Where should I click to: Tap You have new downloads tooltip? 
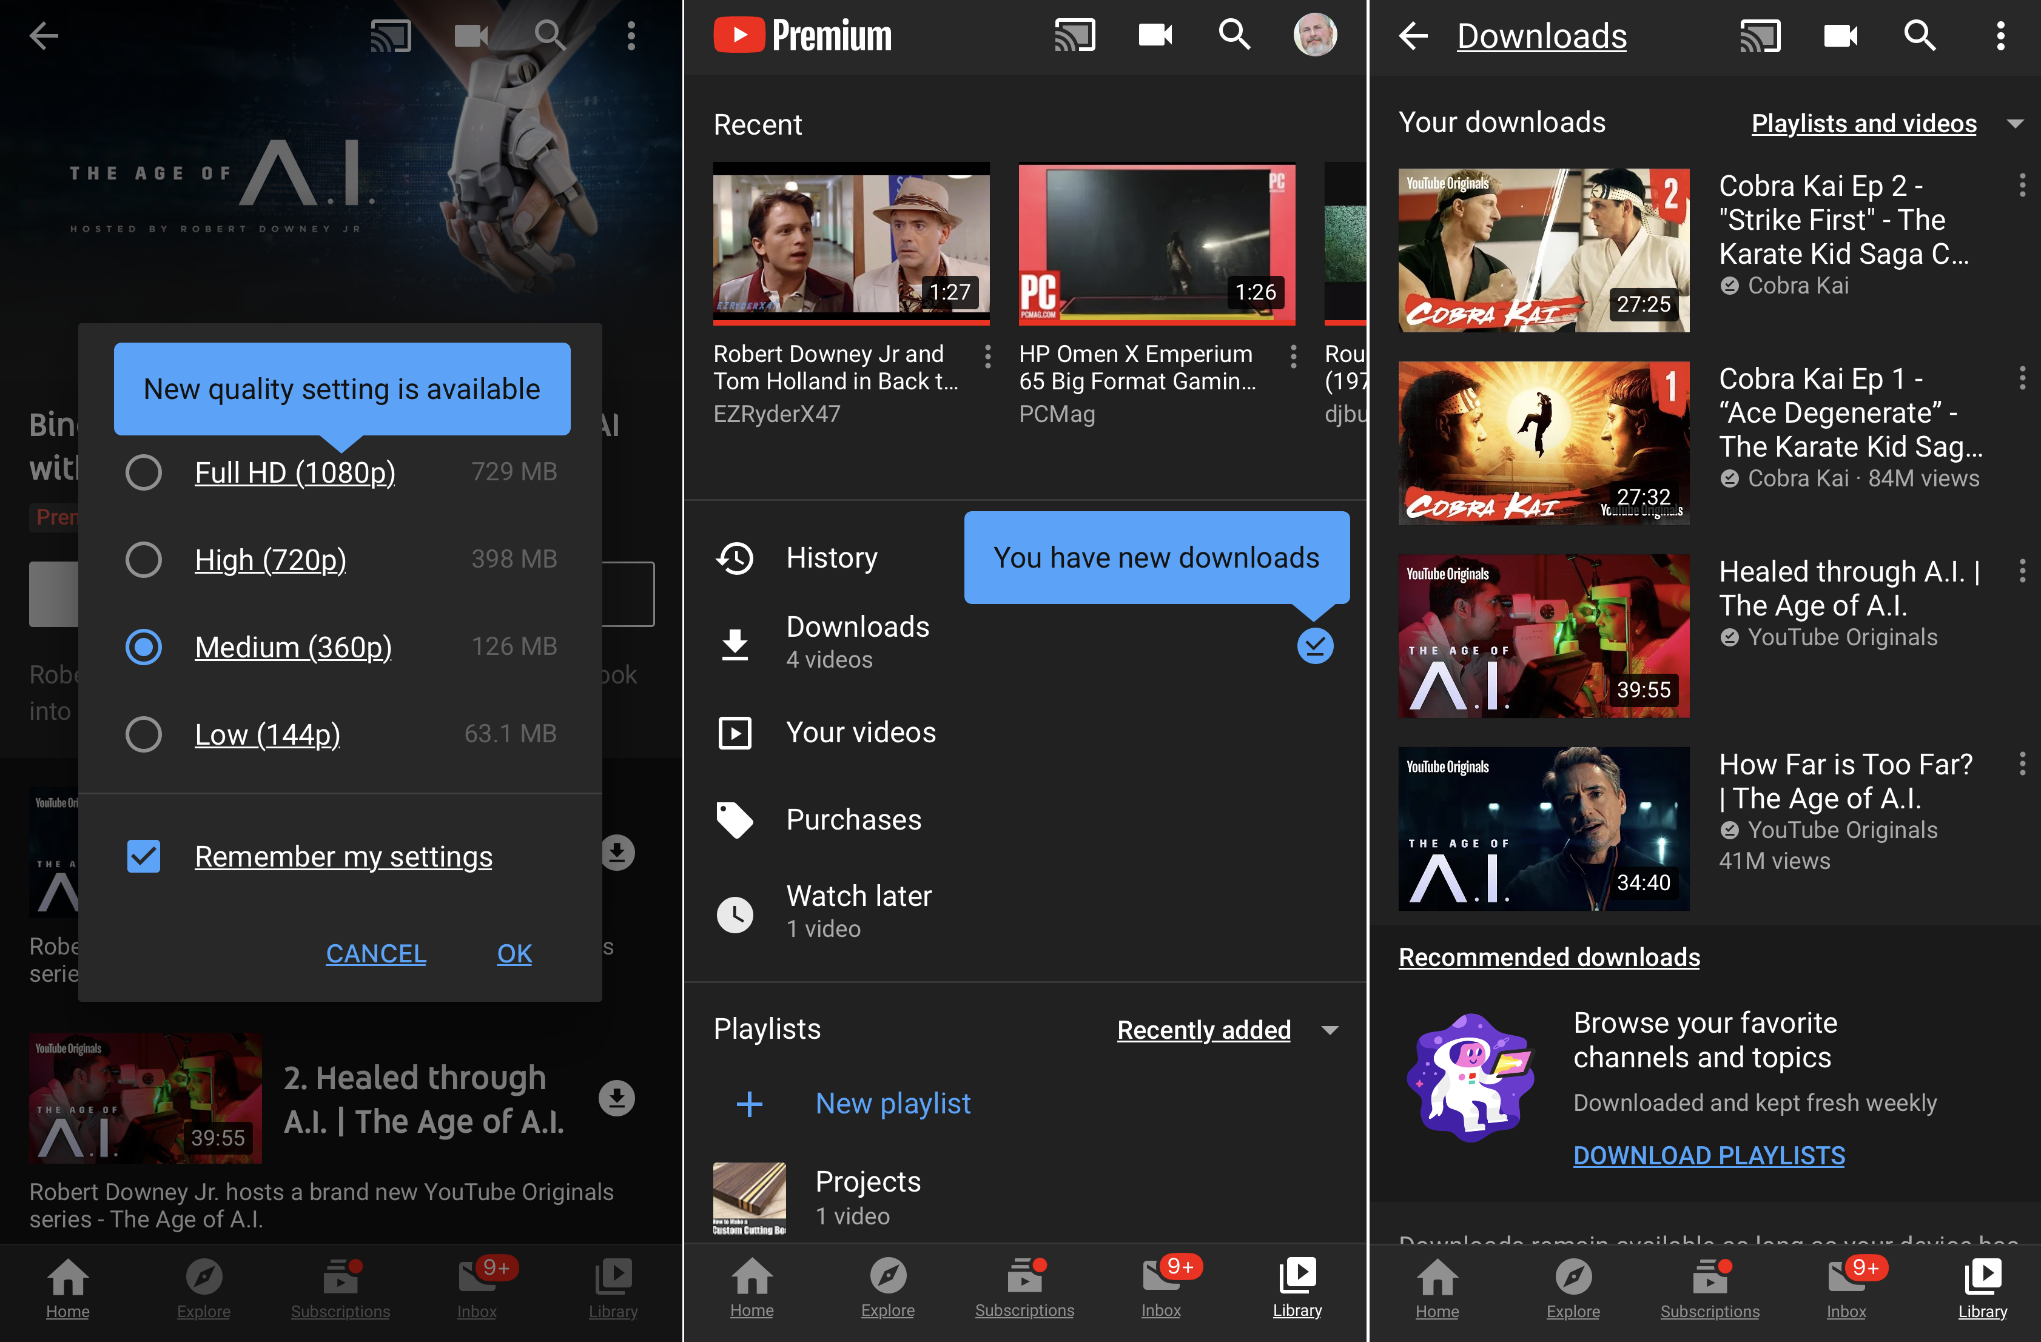coord(1156,559)
